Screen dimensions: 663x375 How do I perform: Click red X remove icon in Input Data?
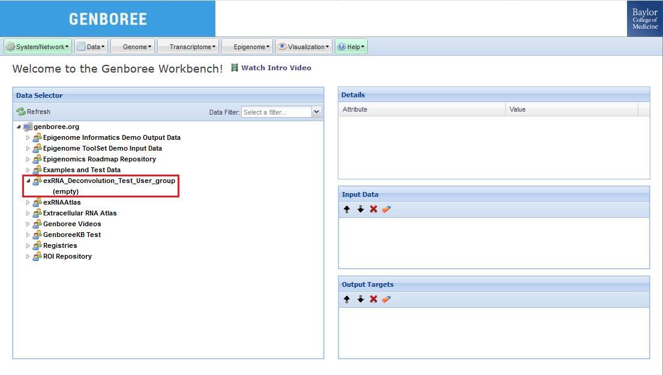(x=373, y=209)
